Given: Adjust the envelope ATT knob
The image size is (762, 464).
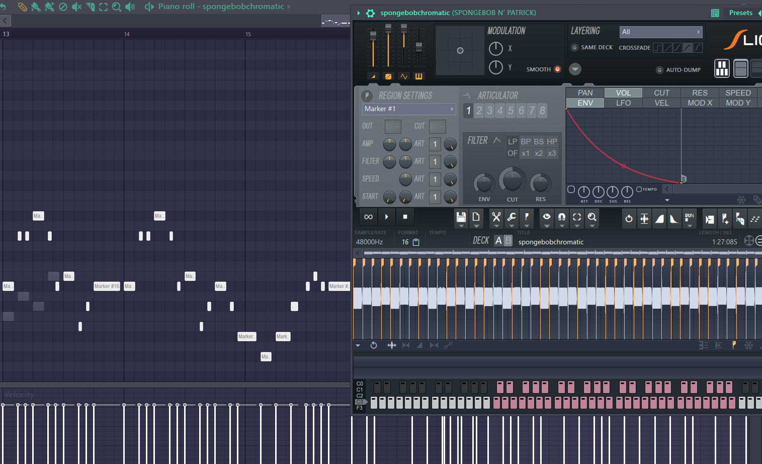Looking at the screenshot, I should (584, 192).
